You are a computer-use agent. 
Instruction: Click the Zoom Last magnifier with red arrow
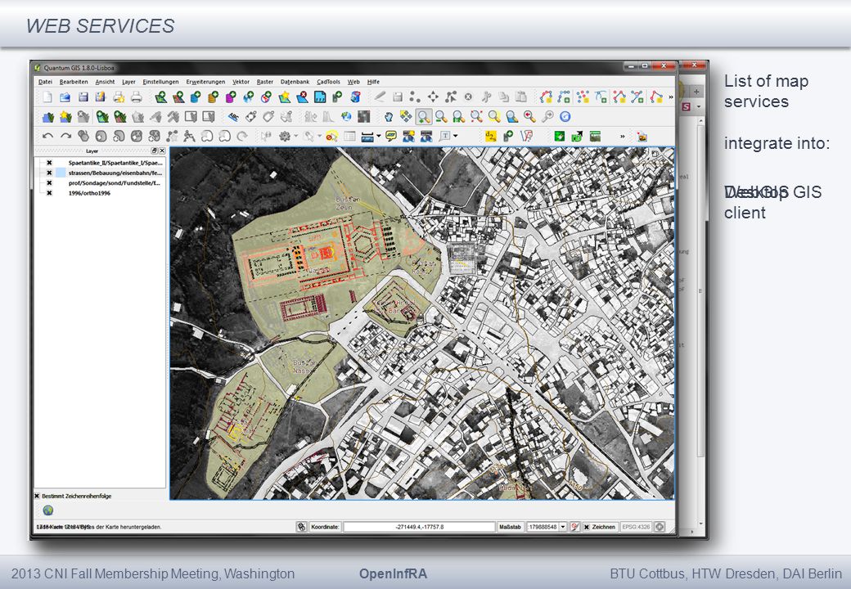[529, 117]
